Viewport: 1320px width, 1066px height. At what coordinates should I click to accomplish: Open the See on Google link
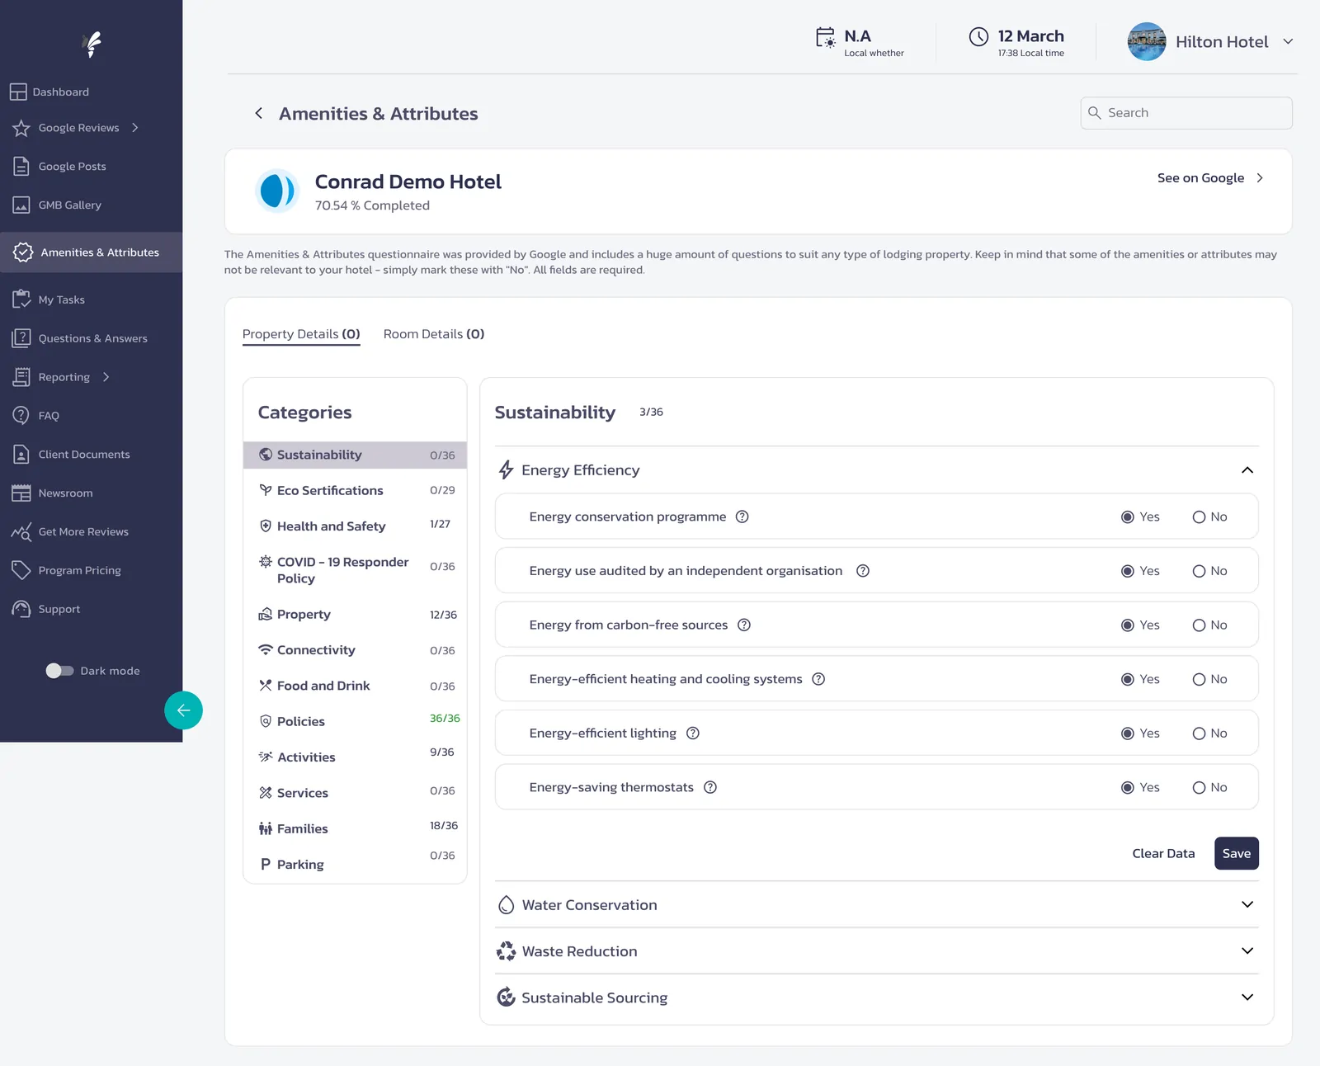(1209, 178)
